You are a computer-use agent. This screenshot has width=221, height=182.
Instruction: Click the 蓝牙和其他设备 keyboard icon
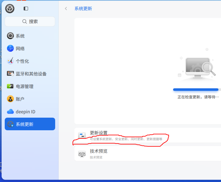point(10,73)
